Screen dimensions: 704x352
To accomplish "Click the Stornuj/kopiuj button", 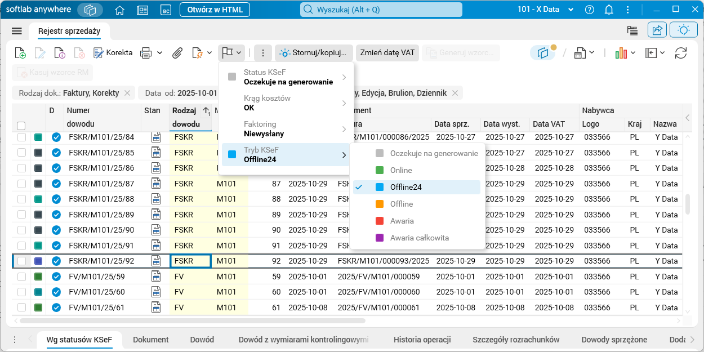I will [314, 53].
